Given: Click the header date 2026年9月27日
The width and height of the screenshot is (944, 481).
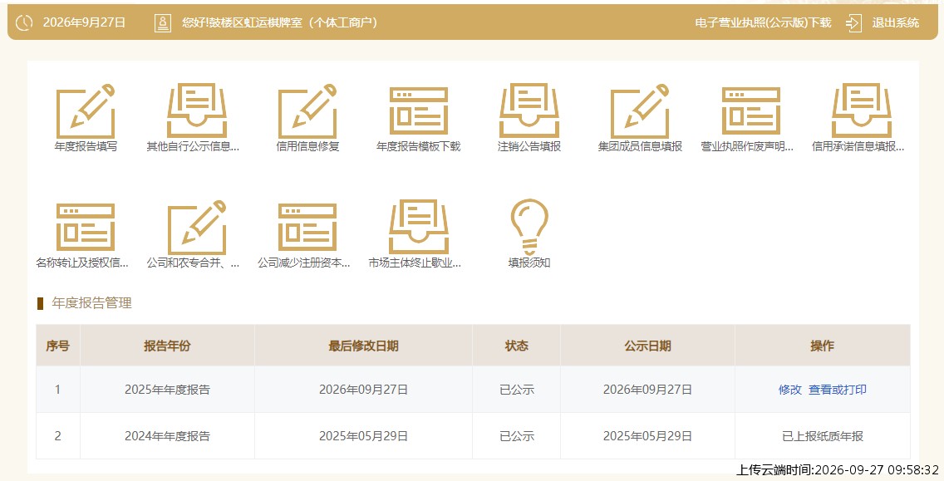Looking at the screenshot, I should click(84, 23).
